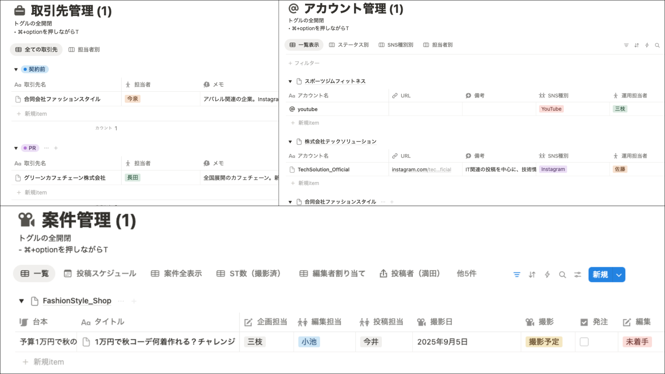Collapse FashionStyle_Shop group

[21, 301]
